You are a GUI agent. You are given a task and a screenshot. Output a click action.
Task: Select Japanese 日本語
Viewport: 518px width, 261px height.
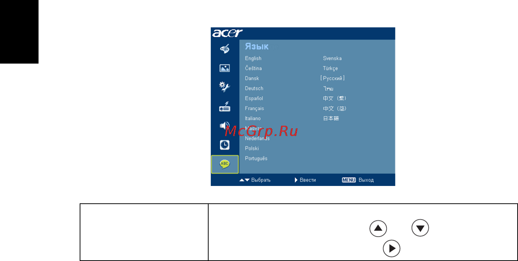(331, 118)
